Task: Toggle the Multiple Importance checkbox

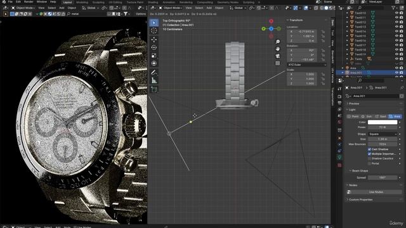Action: tap(369, 154)
